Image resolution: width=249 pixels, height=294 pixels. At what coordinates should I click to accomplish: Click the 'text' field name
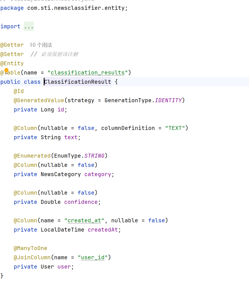coord(71,137)
